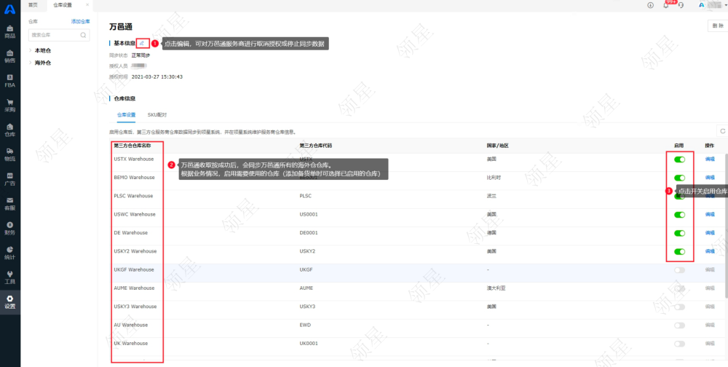The width and height of the screenshot is (728, 367).
Task: Expand the 海外仓 tree node
Action: pyautogui.click(x=31, y=63)
